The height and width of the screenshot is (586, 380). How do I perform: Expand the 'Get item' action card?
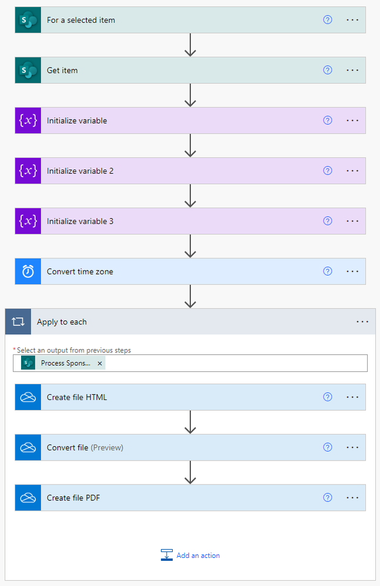coord(176,70)
